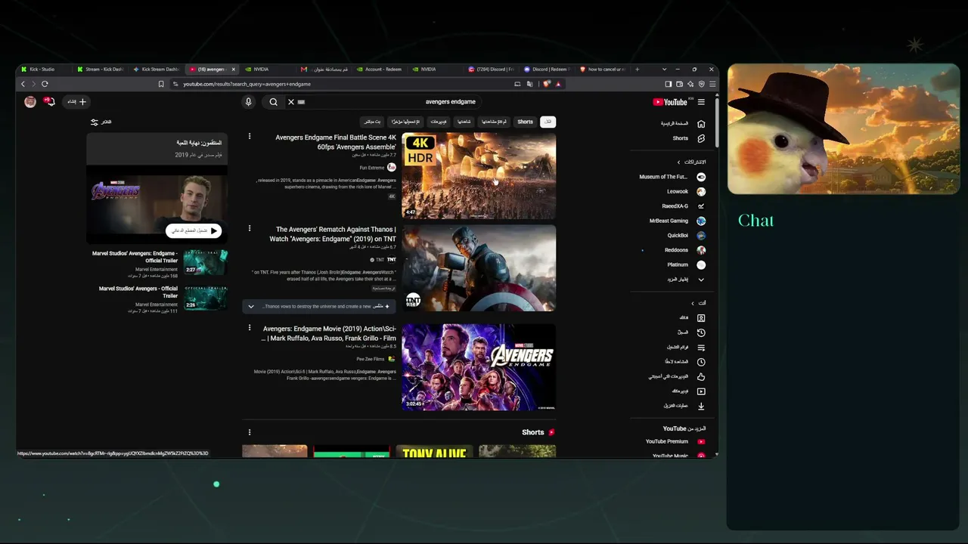Open the 'Avengers Endgame Final Battle Scene 4K' title

point(336,142)
